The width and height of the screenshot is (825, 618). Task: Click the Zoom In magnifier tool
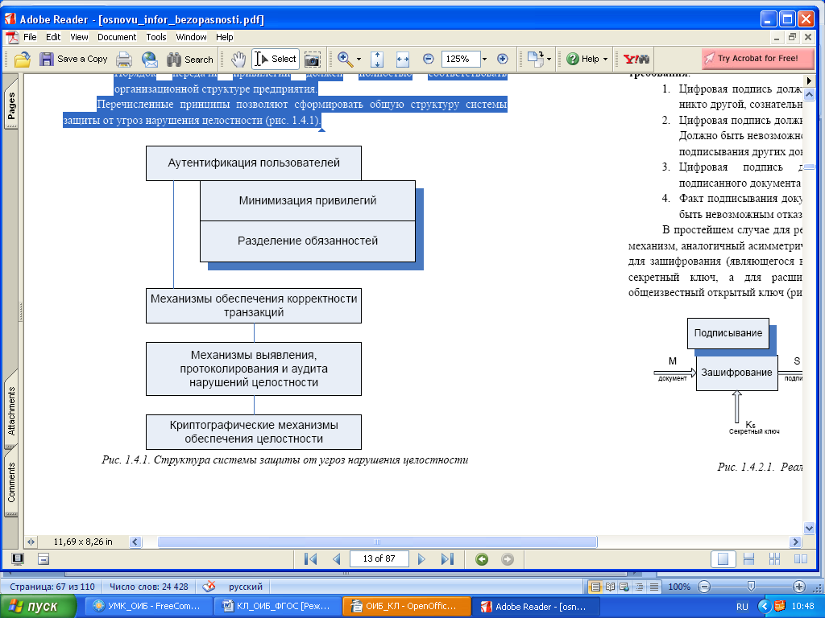tap(345, 60)
